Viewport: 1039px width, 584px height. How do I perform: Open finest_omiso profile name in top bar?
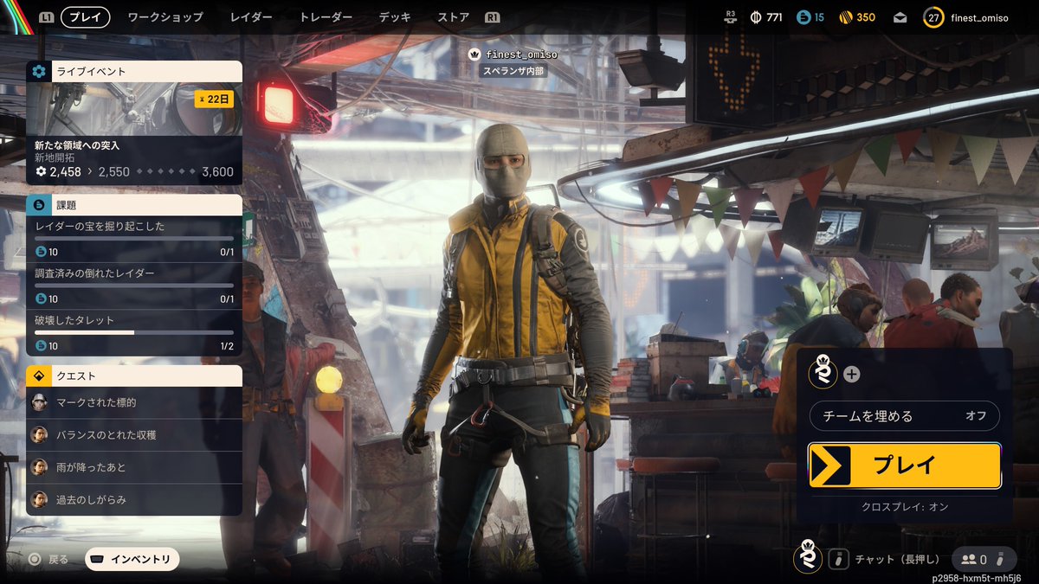[x=979, y=17]
